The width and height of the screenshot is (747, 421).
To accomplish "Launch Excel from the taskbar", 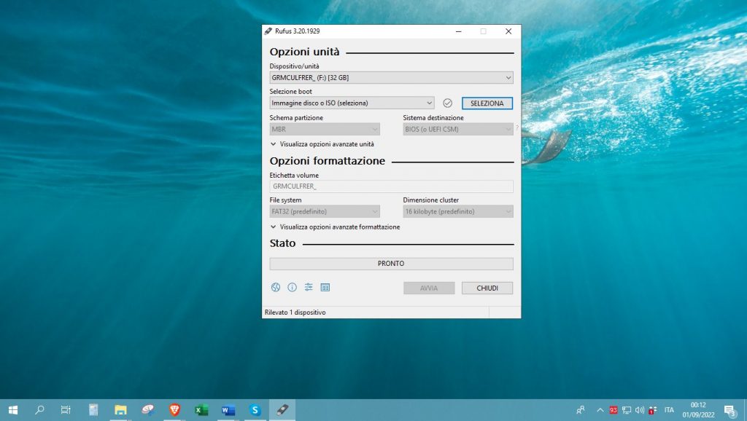I will (201, 410).
